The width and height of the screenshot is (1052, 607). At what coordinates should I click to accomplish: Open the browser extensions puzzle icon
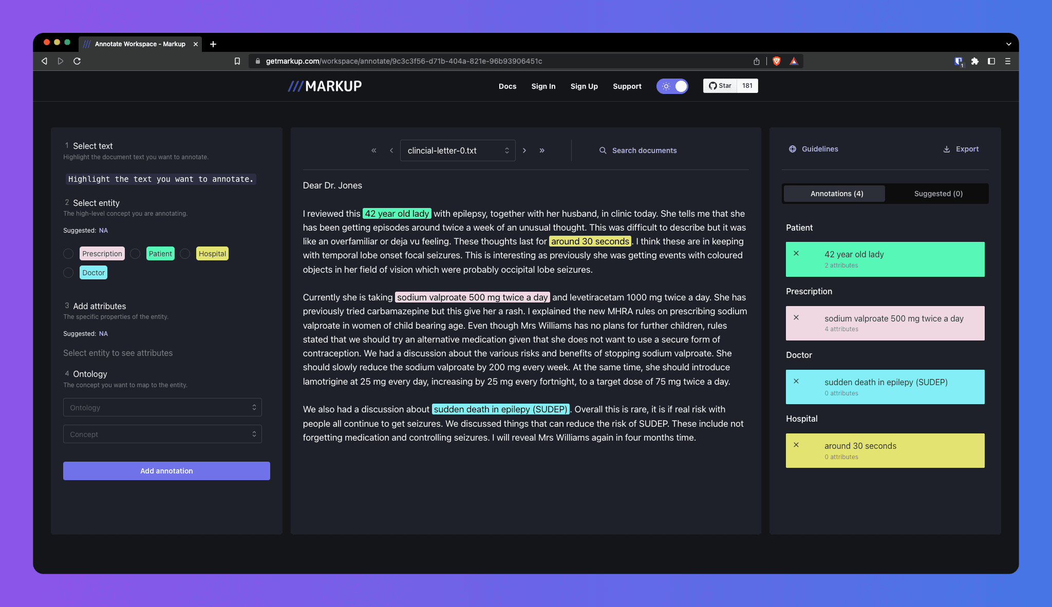(975, 61)
